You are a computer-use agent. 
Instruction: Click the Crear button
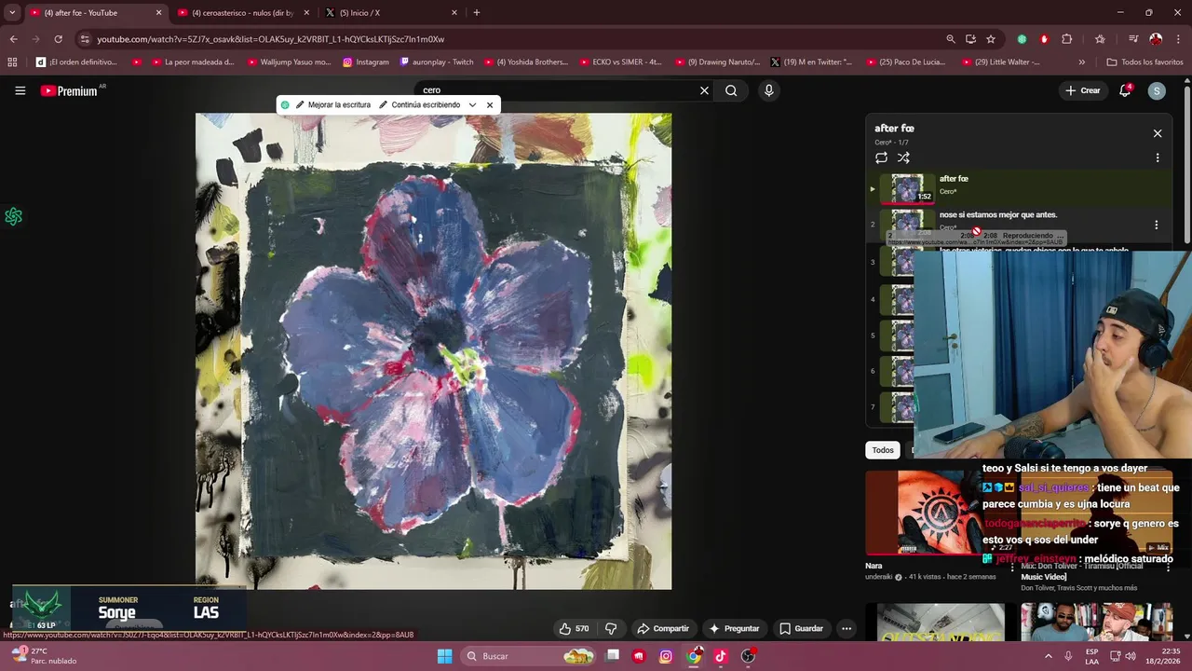pyautogui.click(x=1082, y=90)
